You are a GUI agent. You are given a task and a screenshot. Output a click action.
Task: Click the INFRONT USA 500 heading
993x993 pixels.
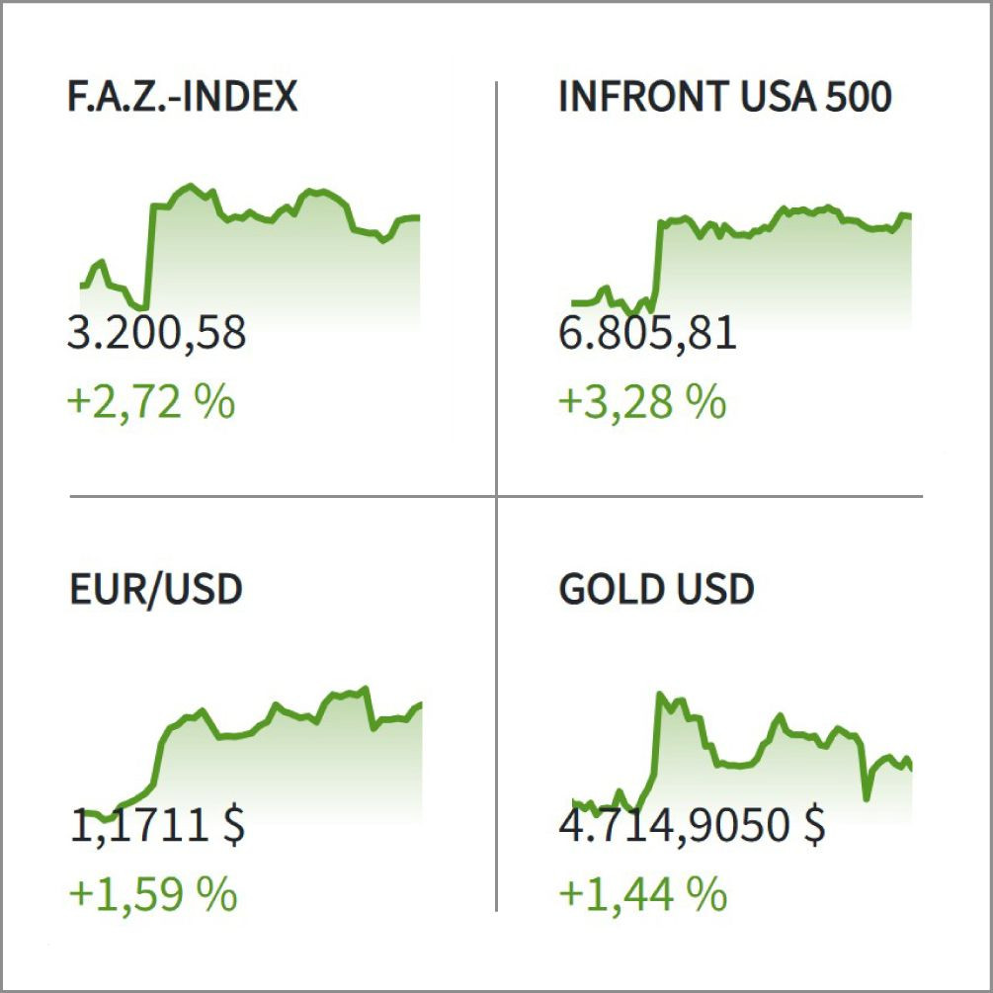pyautogui.click(x=725, y=97)
